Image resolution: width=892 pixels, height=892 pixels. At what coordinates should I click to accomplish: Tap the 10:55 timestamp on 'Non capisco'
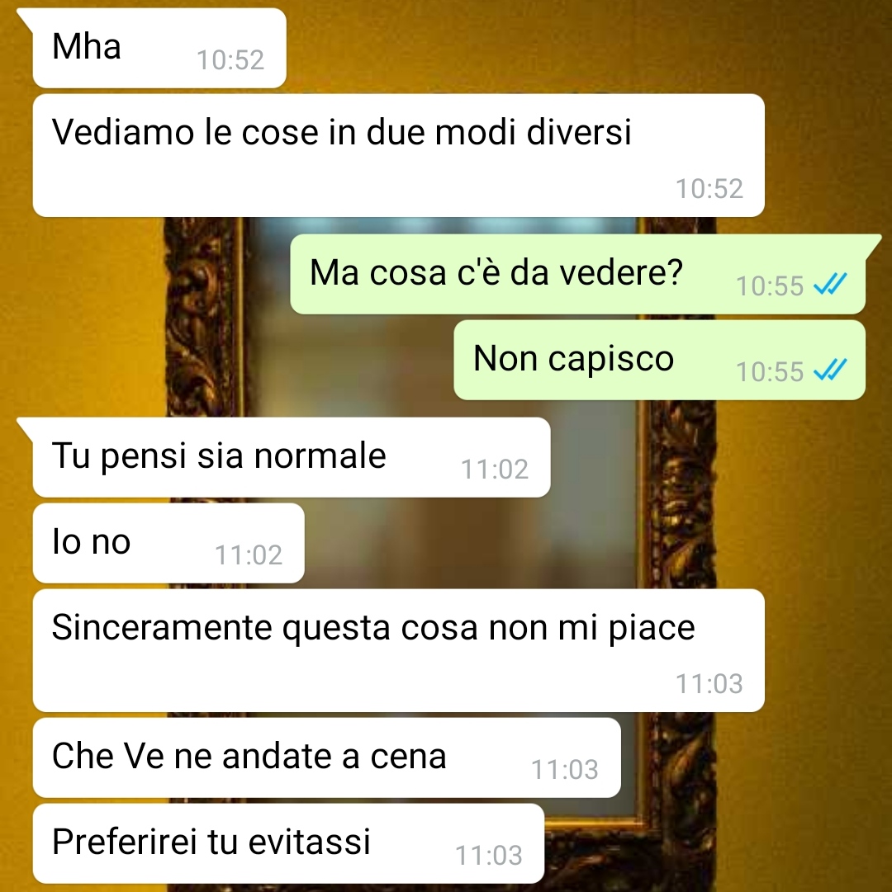(770, 372)
